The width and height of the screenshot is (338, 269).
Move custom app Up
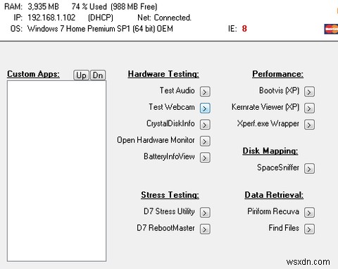pyautogui.click(x=81, y=75)
